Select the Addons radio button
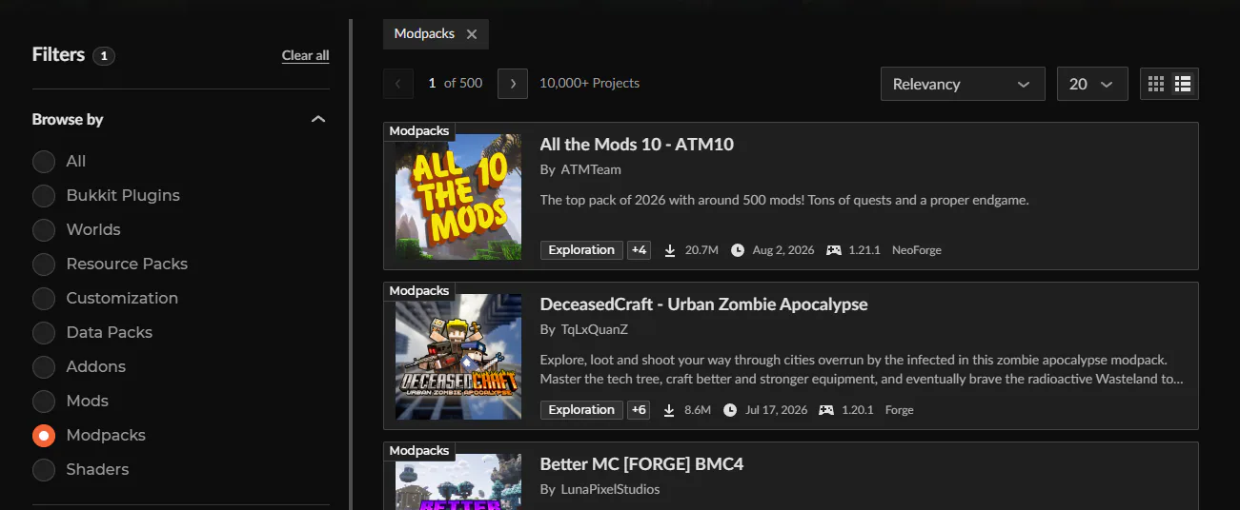 click(x=44, y=367)
